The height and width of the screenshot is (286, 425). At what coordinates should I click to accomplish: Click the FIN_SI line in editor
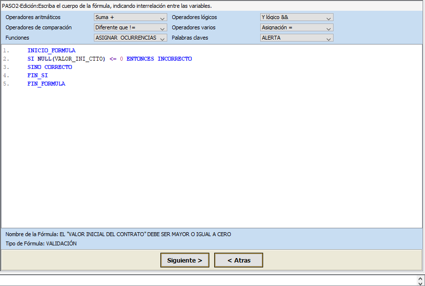[38, 75]
